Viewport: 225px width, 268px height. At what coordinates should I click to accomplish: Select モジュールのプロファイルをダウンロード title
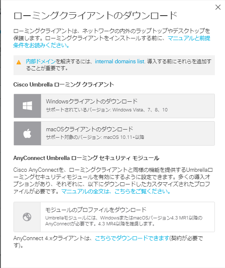click(96, 210)
